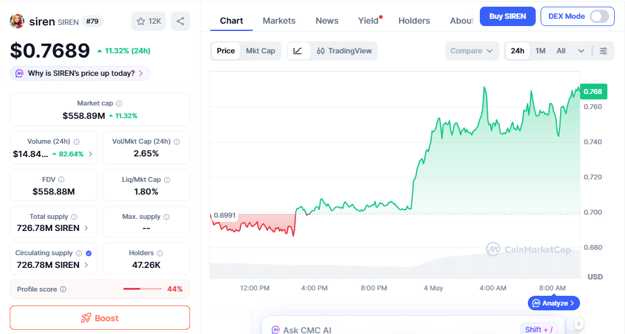The width and height of the screenshot is (625, 334).
Task: Click the #79 rank badge
Action: (92, 21)
